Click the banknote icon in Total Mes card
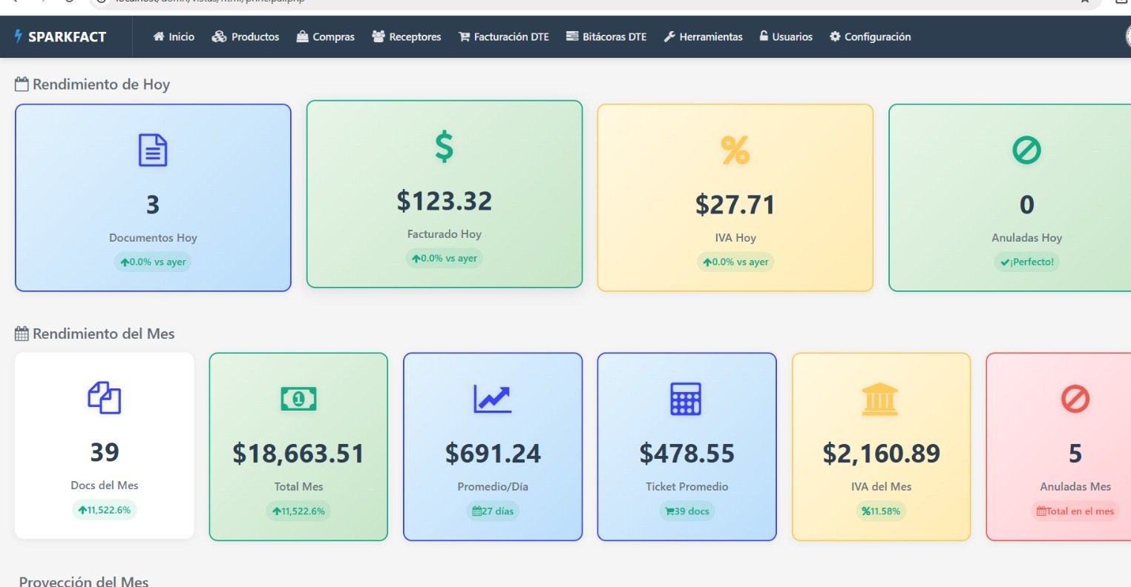This screenshot has width=1131, height=587. pos(298,399)
